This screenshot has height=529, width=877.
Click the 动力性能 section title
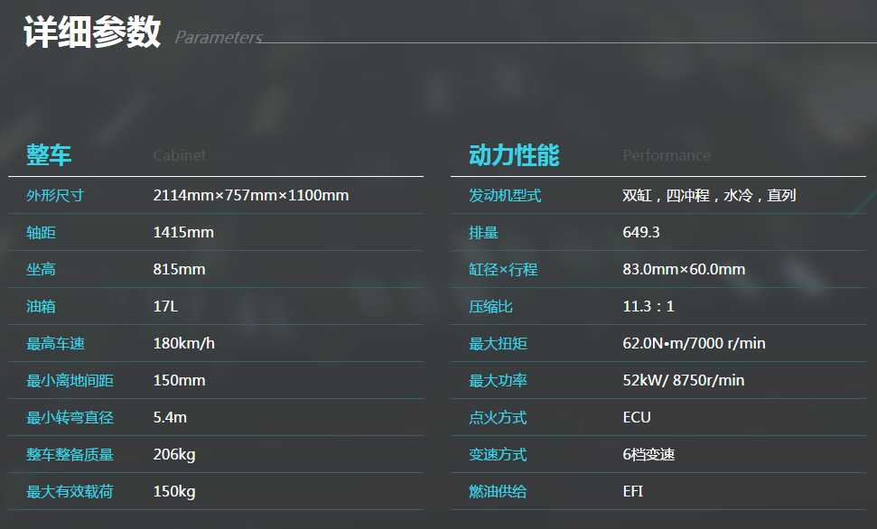tap(514, 155)
